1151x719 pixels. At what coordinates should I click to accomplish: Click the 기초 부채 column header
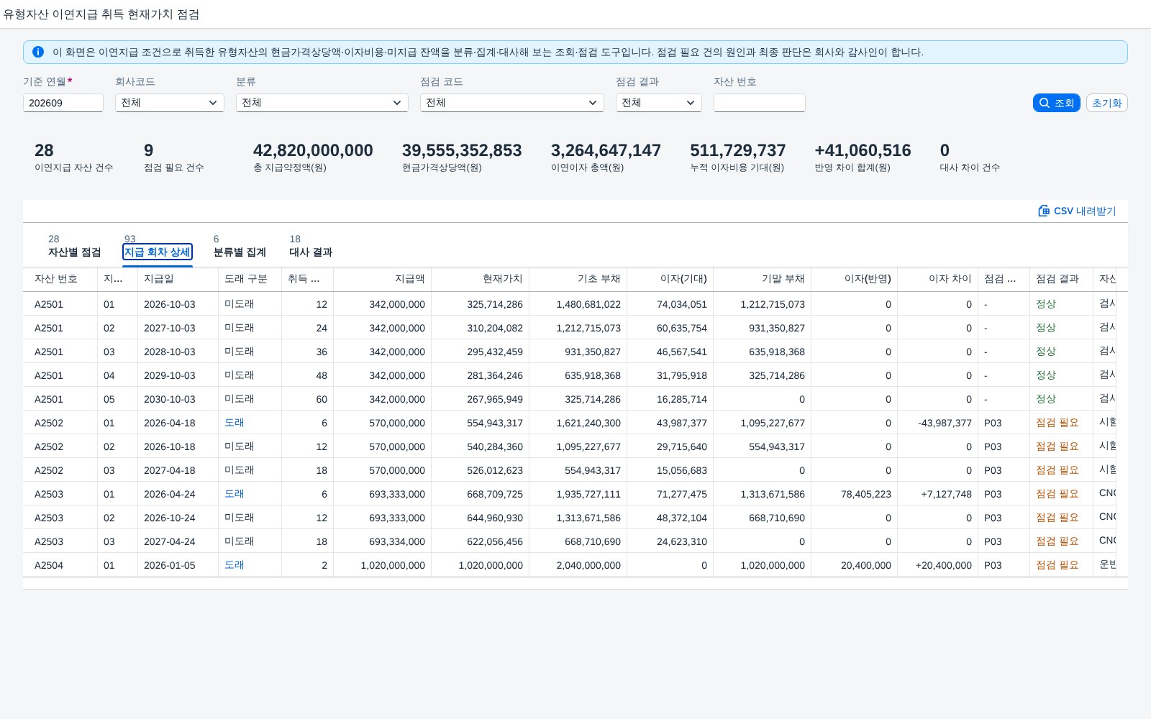(x=578, y=279)
